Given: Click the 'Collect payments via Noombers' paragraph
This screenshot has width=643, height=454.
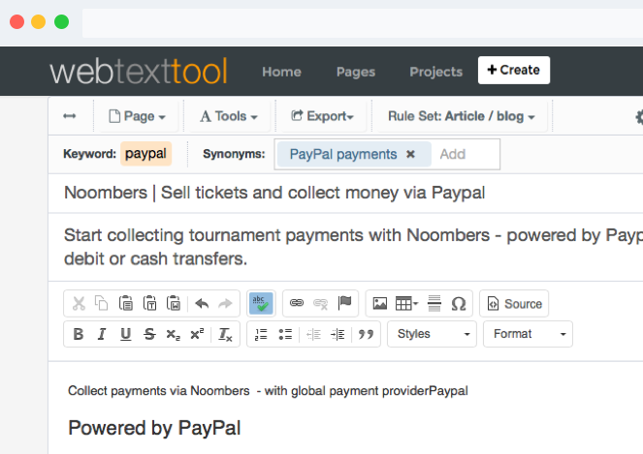Looking at the screenshot, I should 268,390.
